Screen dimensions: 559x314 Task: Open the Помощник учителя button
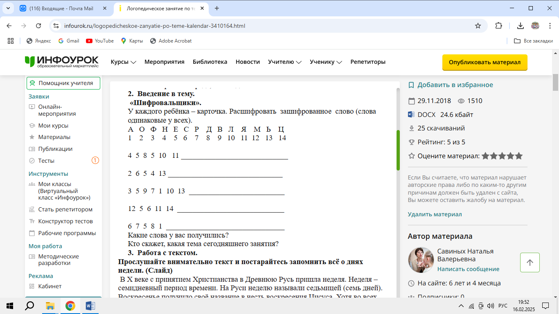63,83
